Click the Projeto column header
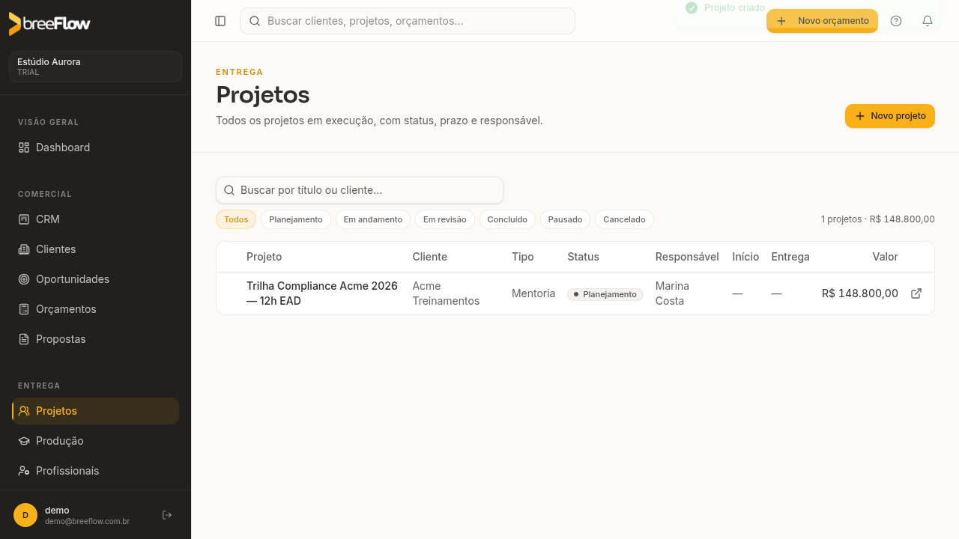959x539 pixels. tap(264, 257)
